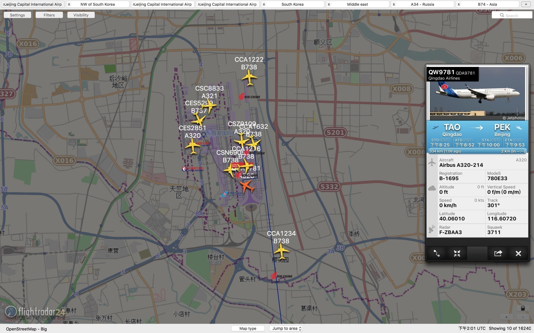
Task: Click the Airbus A320-214 aircraft text
Action: tap(461, 165)
